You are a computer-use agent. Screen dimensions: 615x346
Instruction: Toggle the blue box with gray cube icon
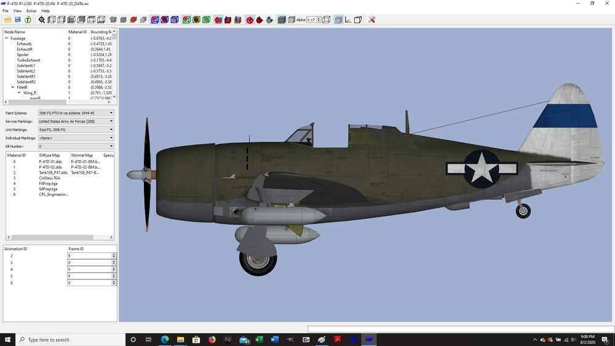[175, 20]
